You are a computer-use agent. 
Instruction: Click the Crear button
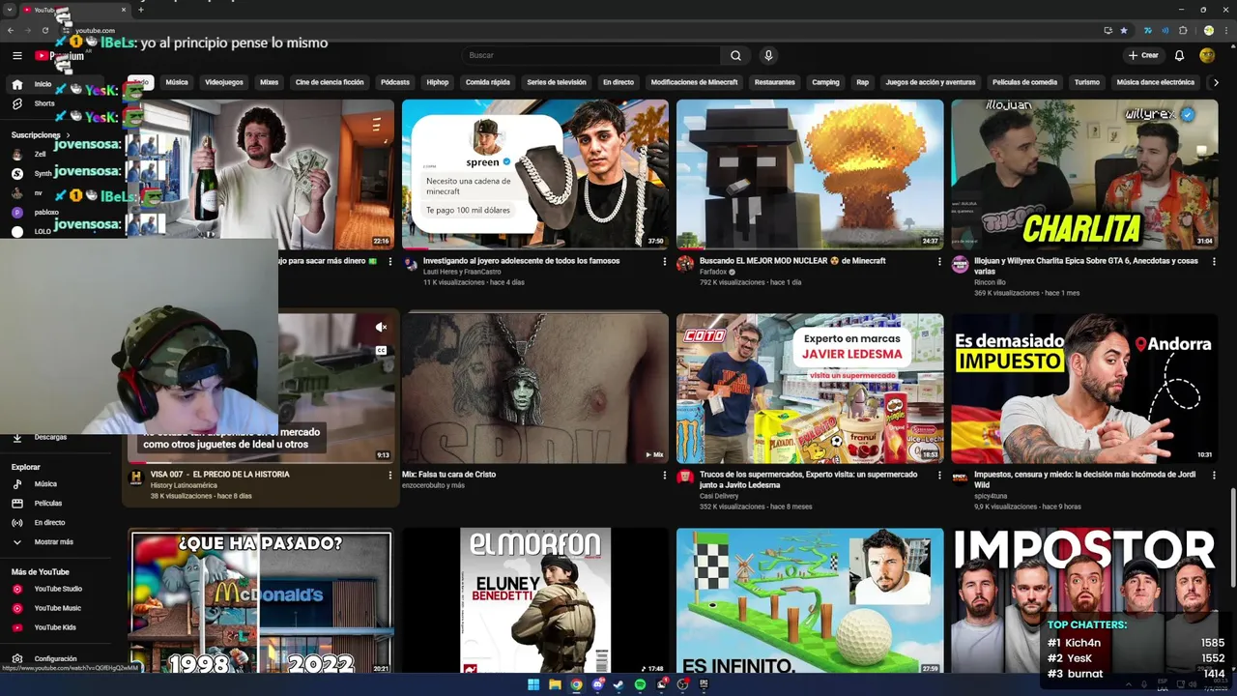[x=1143, y=56]
